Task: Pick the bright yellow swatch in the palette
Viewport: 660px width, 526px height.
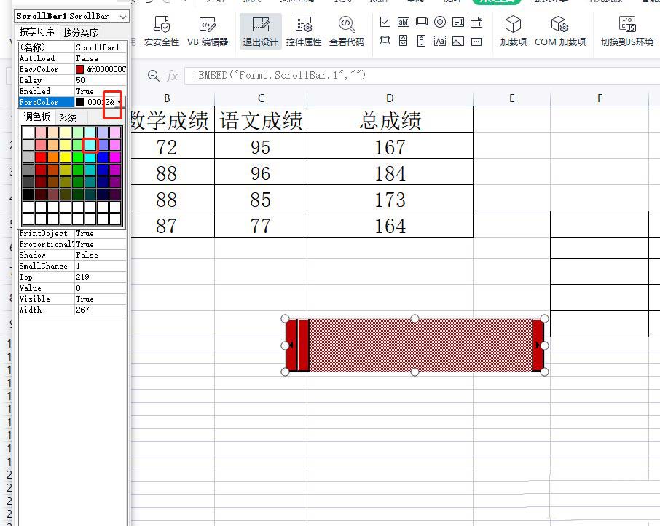Action: [66, 157]
